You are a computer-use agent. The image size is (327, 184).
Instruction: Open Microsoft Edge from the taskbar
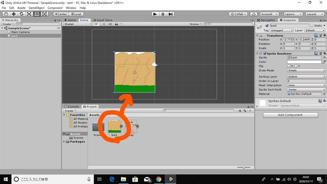112,179
